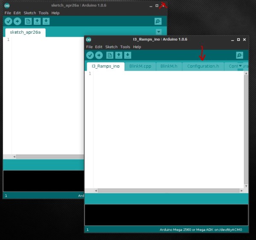Click Verify button in I3_Ramps_ino window
This screenshot has width=256, height=240.
[x=90, y=55]
